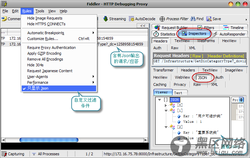Open the Tools menu

pos(40,11)
